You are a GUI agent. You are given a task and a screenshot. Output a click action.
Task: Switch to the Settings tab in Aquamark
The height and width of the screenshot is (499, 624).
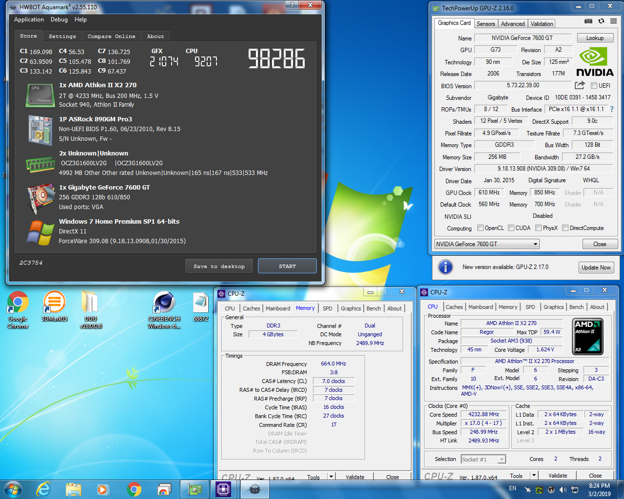pyautogui.click(x=62, y=36)
